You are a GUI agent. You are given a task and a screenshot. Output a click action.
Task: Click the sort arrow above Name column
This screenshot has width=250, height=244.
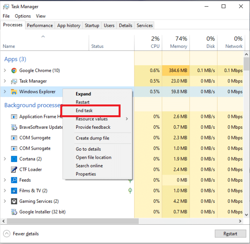click(43, 37)
